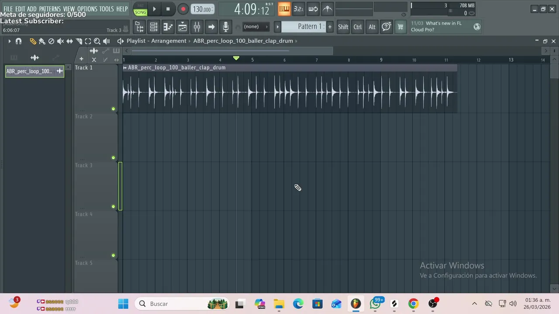Add new pattern with plus button
The width and height of the screenshot is (559, 314).
(330, 27)
